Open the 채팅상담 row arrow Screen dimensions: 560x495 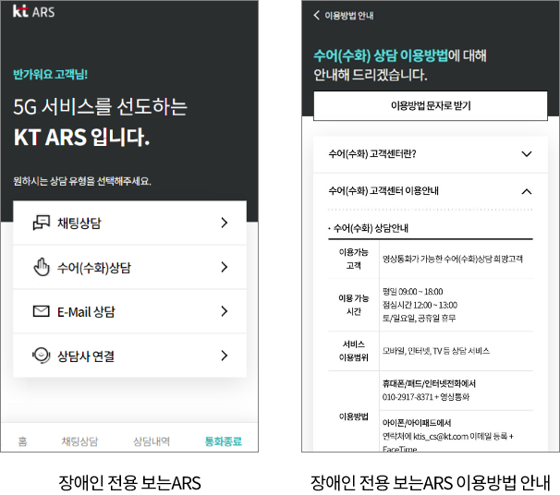(x=224, y=223)
